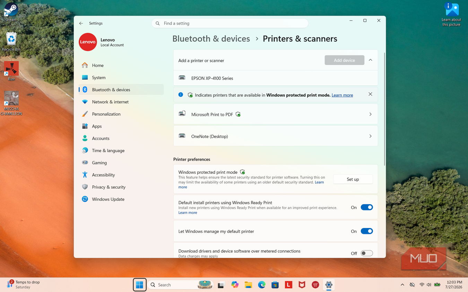Collapse the Add a printer or scanner section
Screen dimensions: 468x292
pos(371,60)
